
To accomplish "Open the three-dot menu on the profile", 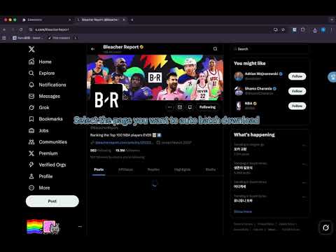I will coord(169,107).
